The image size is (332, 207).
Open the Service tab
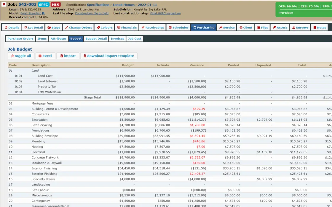226,28
